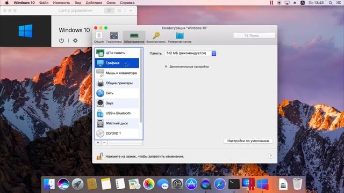
Task: Open the Trash from the Dock
Action: tap(297, 184)
